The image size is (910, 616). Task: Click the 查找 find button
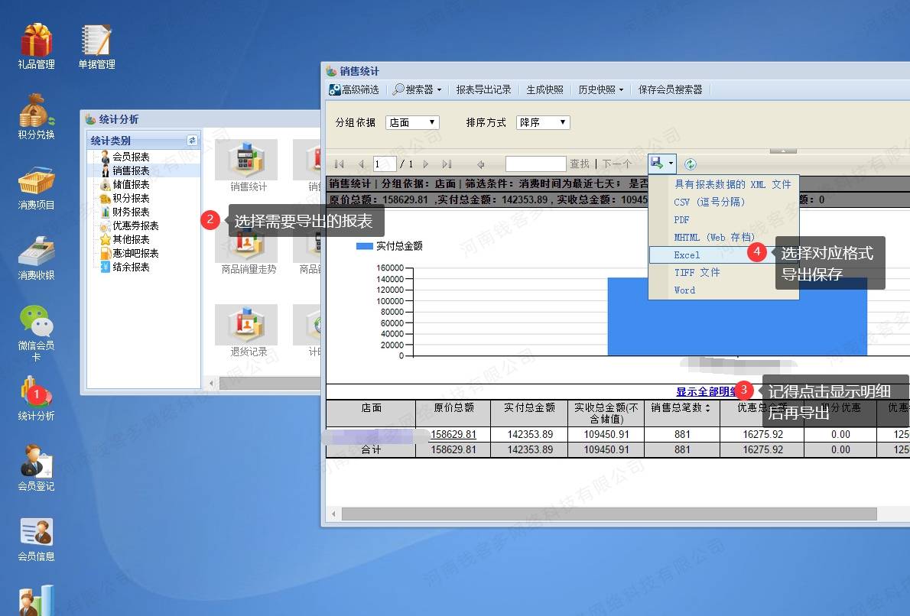(x=579, y=164)
